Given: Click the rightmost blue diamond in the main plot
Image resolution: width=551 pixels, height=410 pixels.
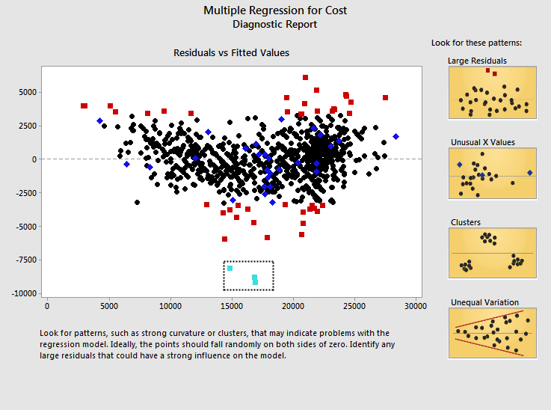Looking at the screenshot, I should point(395,136).
